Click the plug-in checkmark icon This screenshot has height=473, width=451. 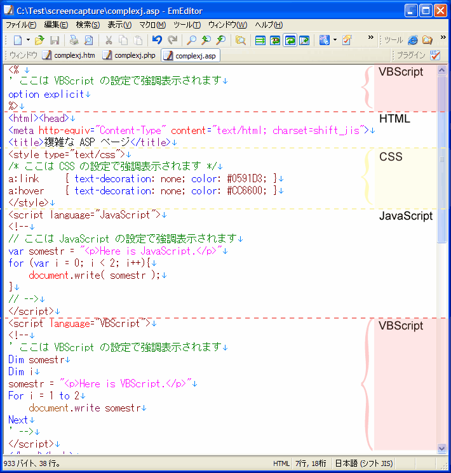pos(435,55)
